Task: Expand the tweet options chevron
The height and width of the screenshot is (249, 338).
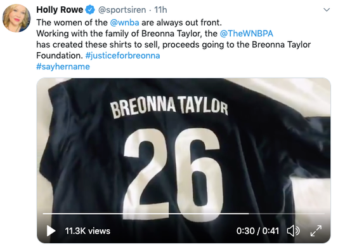Action: pos(327,10)
